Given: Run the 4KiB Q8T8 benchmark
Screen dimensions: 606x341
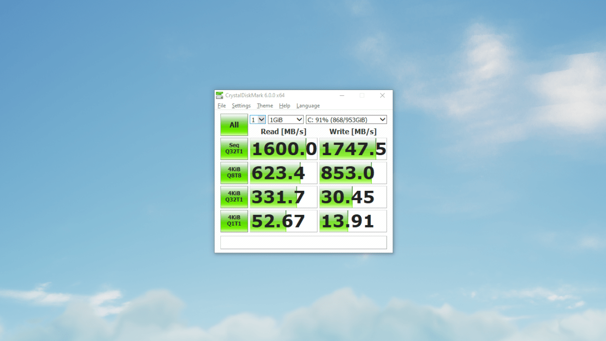Looking at the screenshot, I should [234, 172].
